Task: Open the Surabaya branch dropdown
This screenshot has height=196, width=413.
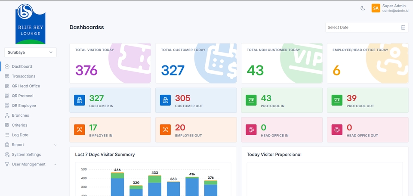Action: coord(30,52)
